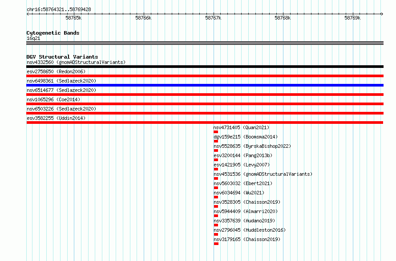Click the gray 16q21 cytogenetic band bar
Viewport: 396px width, 261px height.
(205, 43)
